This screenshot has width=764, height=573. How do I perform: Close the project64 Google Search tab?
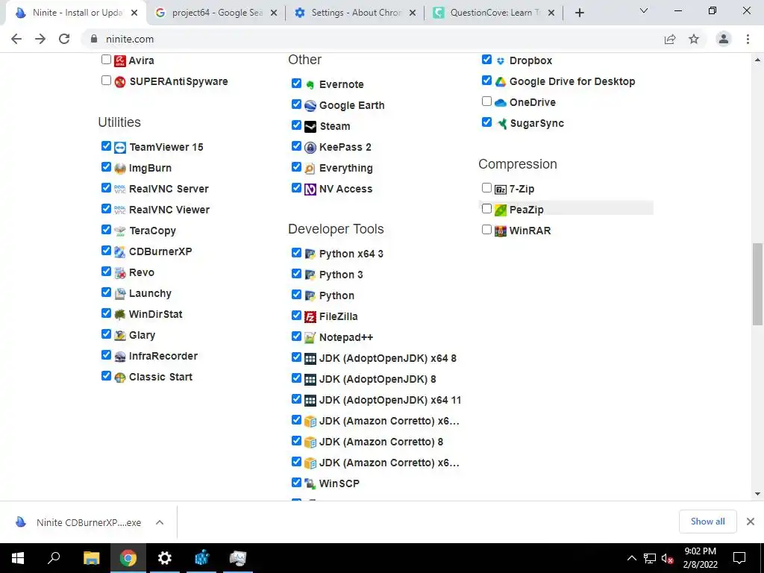(273, 13)
